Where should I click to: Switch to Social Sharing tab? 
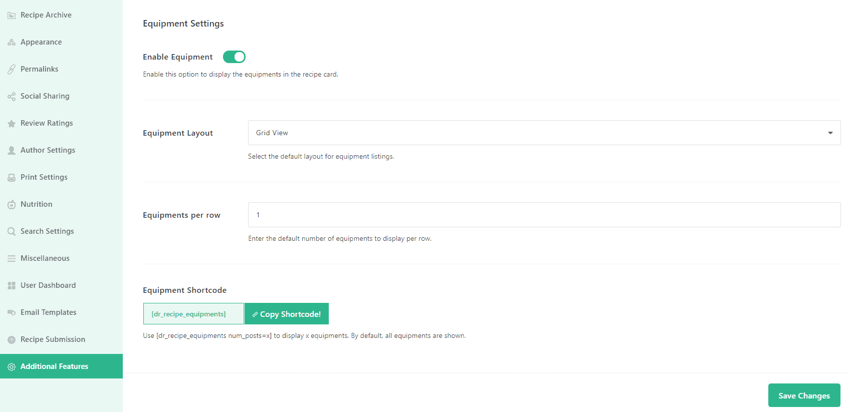coord(61,96)
